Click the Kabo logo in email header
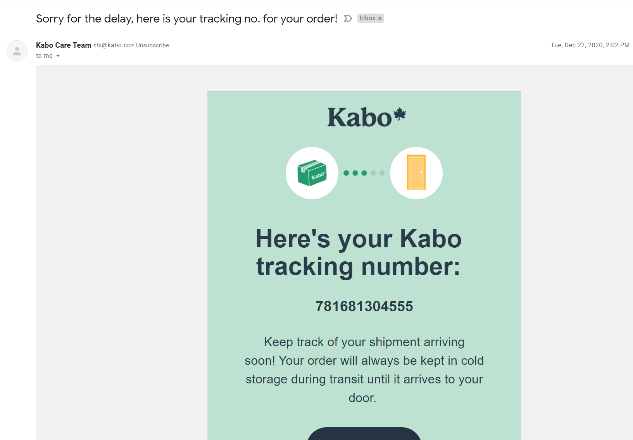The image size is (633, 440). 360,117
